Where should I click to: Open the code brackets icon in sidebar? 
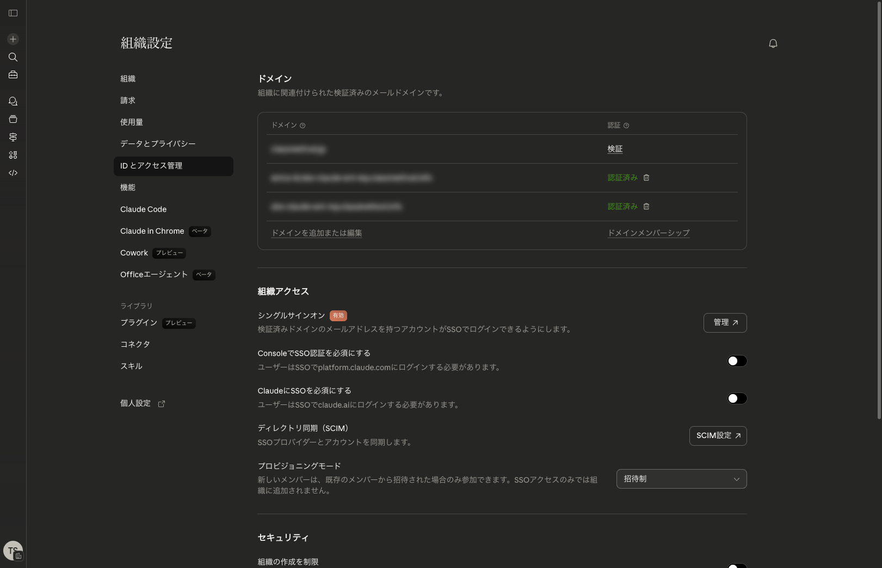coord(13,173)
